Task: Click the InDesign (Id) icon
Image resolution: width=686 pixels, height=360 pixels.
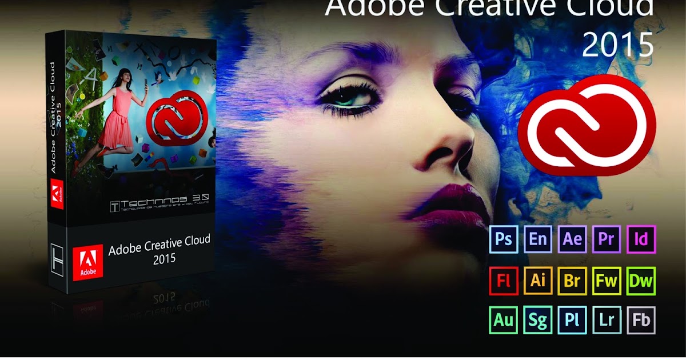Action: [x=641, y=239]
